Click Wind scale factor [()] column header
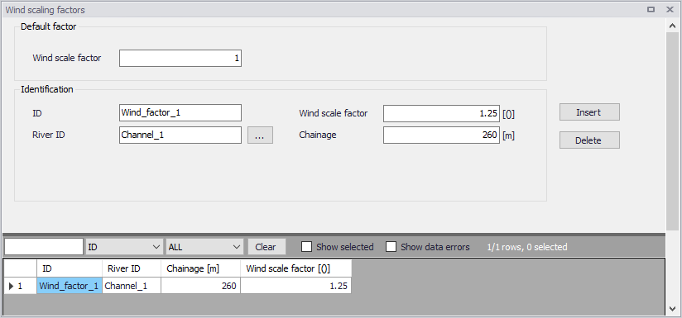682x318 pixels. click(295, 268)
